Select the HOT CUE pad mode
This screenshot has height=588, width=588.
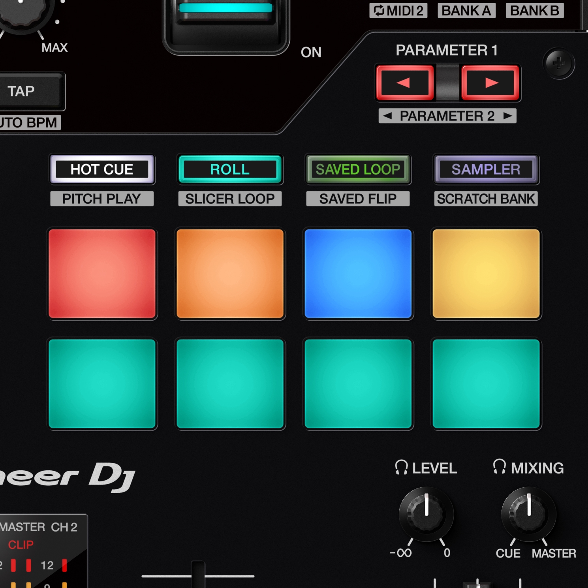(x=102, y=169)
